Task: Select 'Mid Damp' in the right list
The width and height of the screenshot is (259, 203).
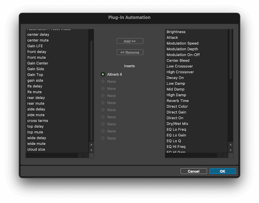Action: tap(175, 90)
